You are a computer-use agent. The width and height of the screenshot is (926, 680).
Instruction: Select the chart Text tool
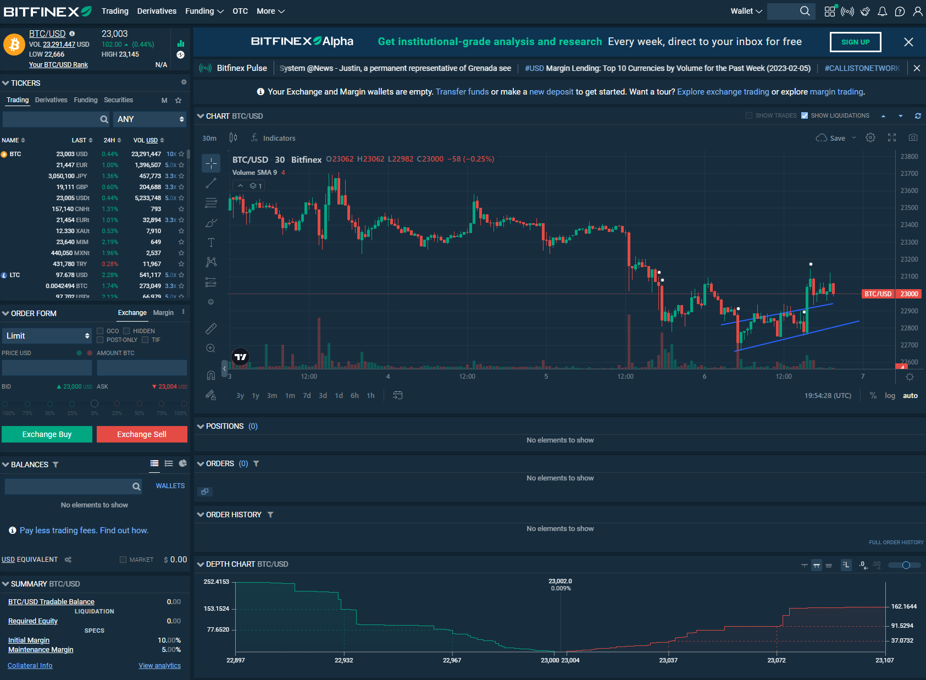click(211, 242)
